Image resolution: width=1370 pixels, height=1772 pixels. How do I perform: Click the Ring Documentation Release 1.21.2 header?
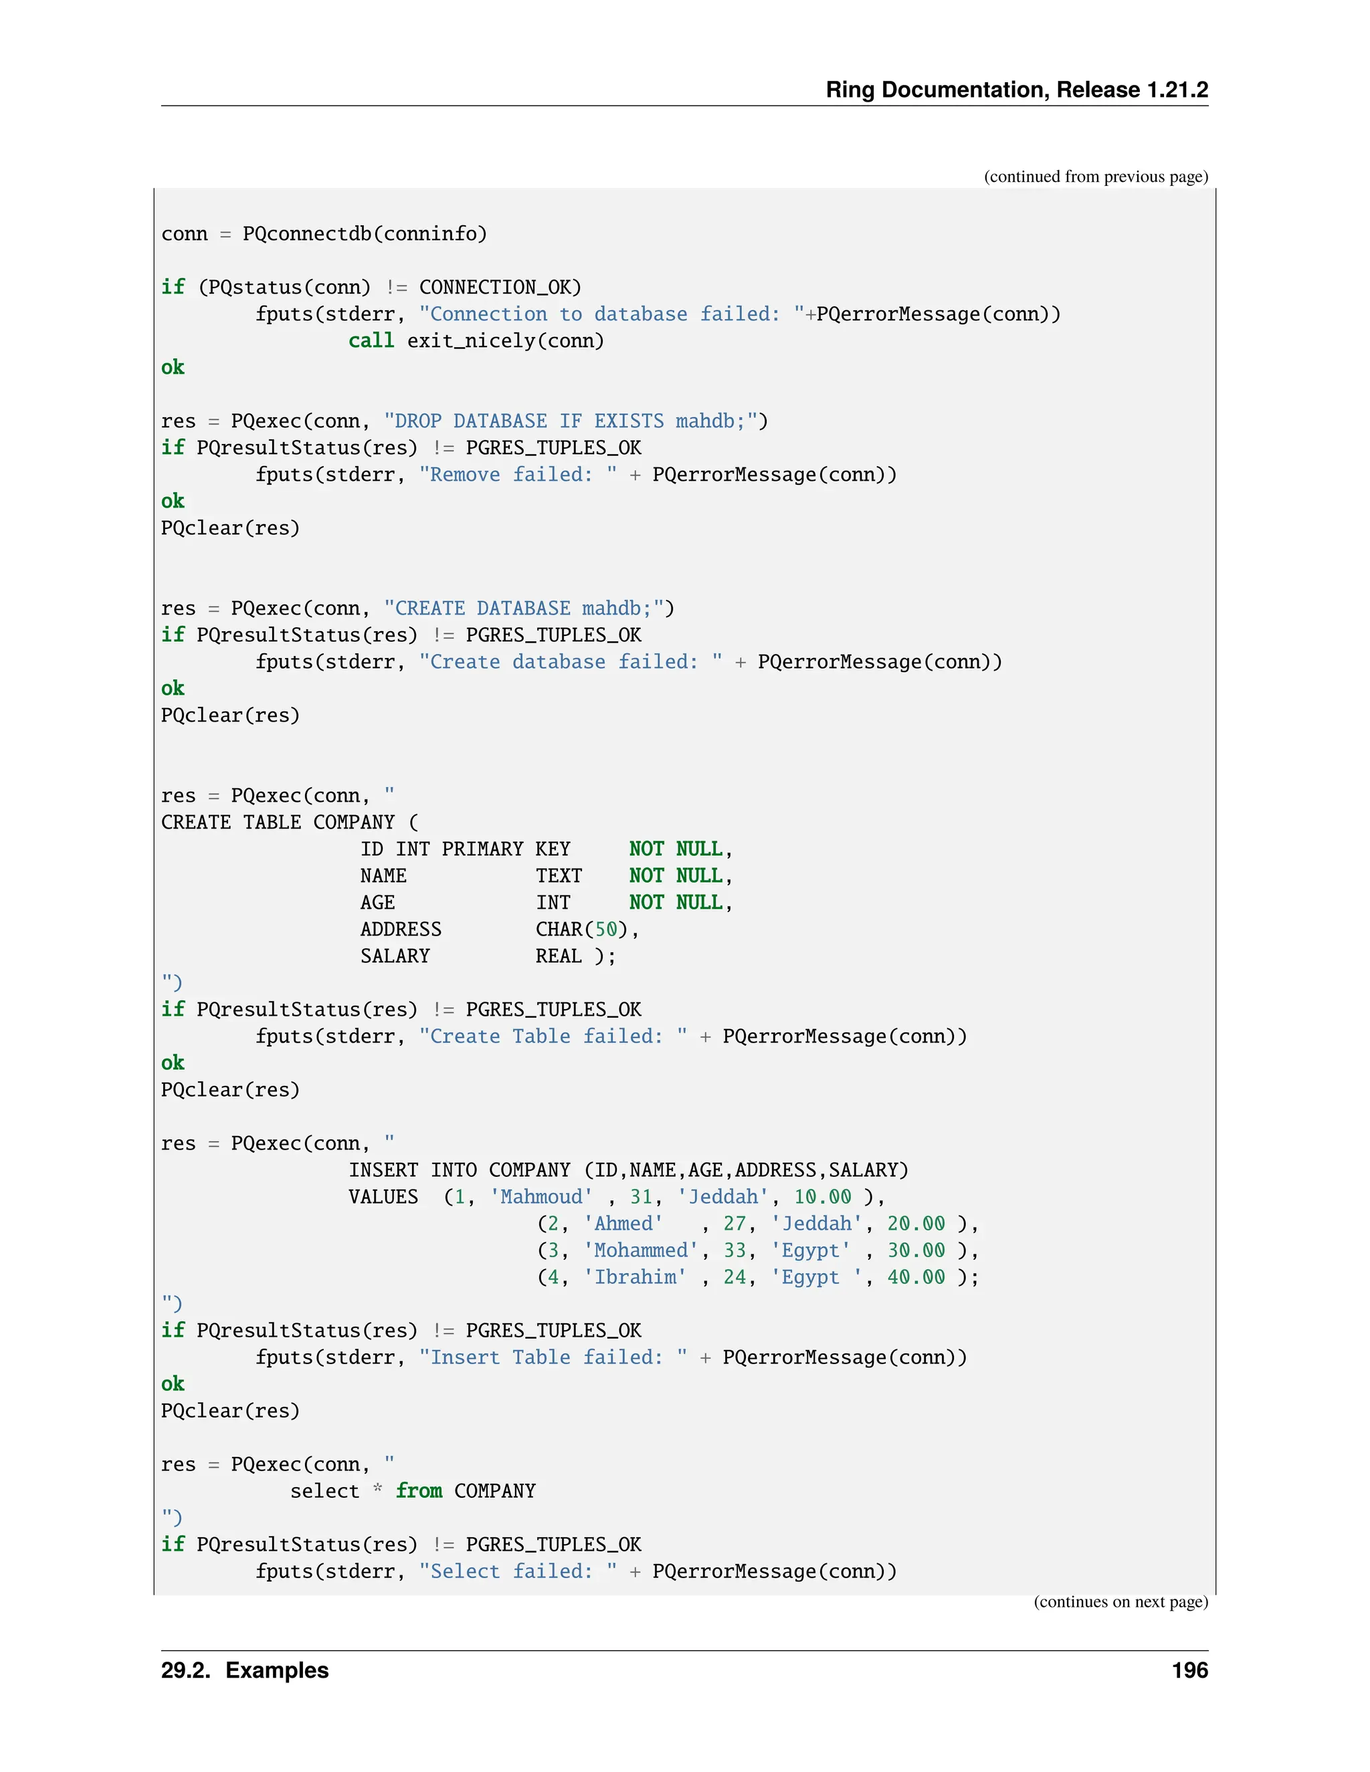click(1016, 89)
